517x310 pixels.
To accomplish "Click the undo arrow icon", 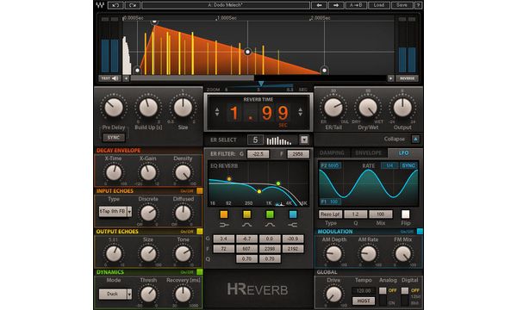I will (115, 5).
